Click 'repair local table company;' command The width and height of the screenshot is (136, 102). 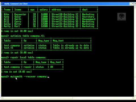[28, 58]
